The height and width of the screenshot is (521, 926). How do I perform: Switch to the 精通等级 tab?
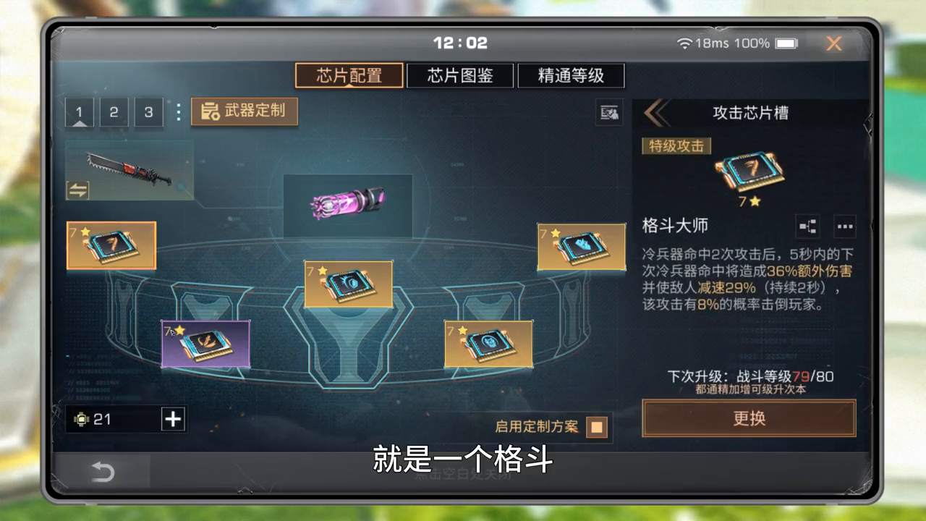click(571, 75)
